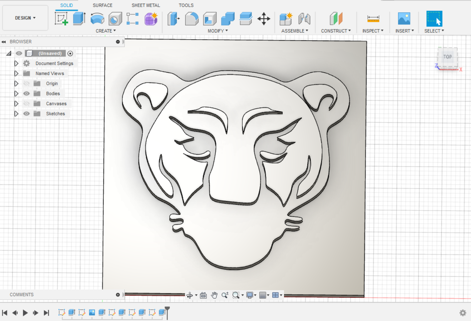Expand the COMMENTS panel plus button
Image resolution: width=471 pixels, height=321 pixels.
click(x=118, y=295)
